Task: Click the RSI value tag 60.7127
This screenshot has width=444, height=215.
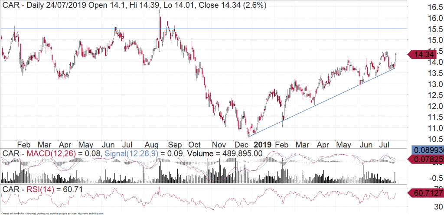Action: (x=427, y=193)
